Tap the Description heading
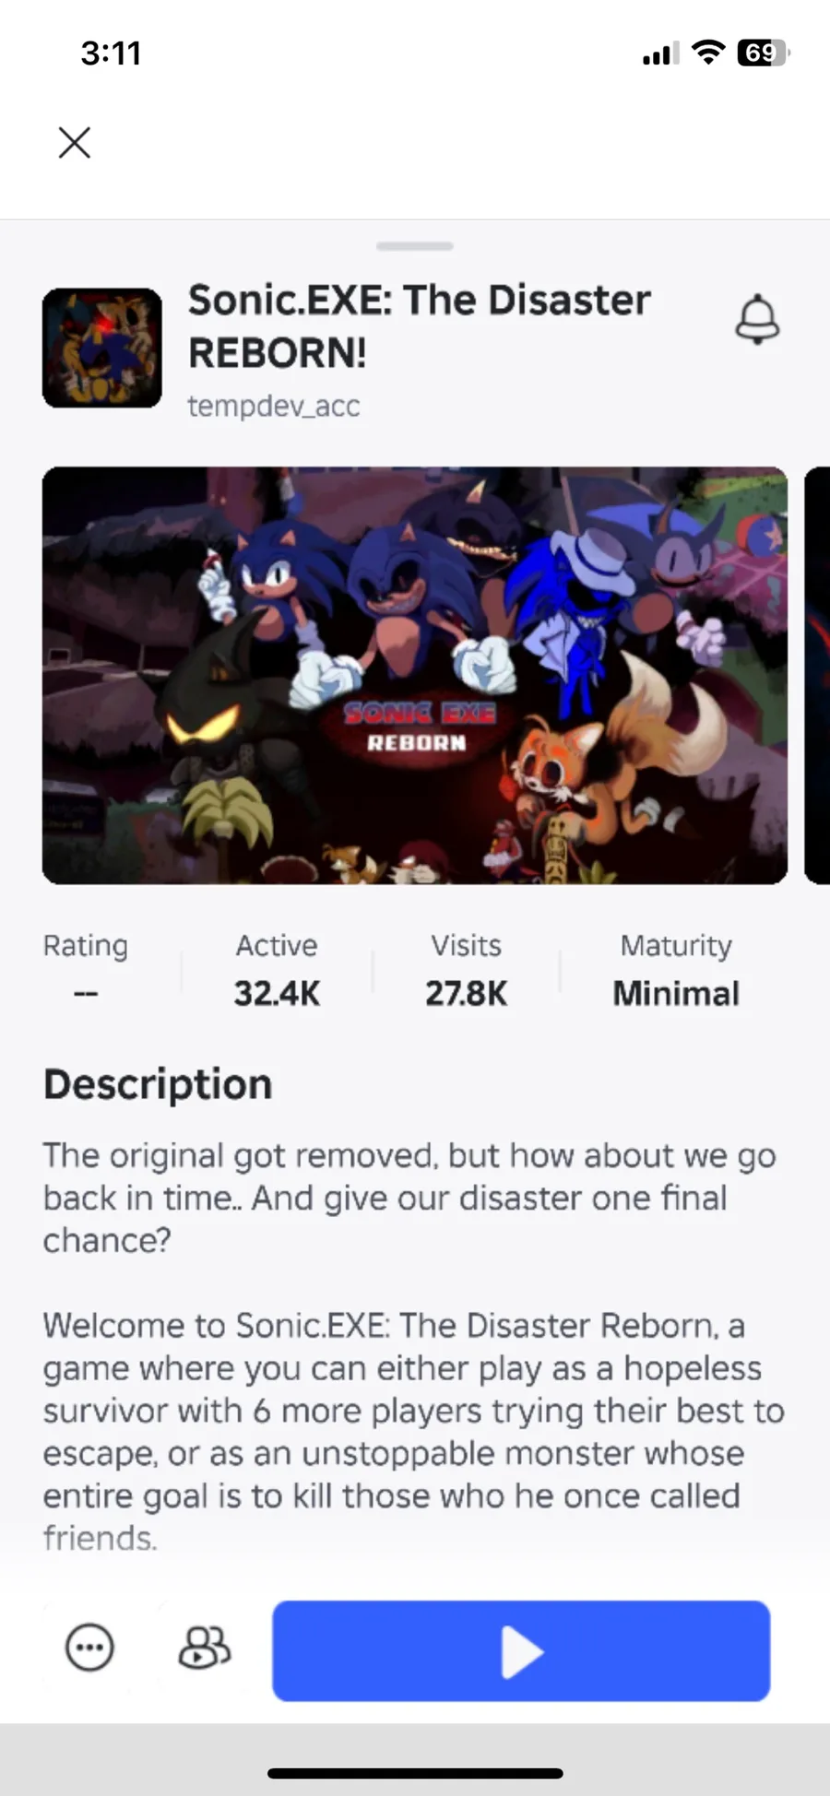The image size is (830, 1796). [x=158, y=1084]
